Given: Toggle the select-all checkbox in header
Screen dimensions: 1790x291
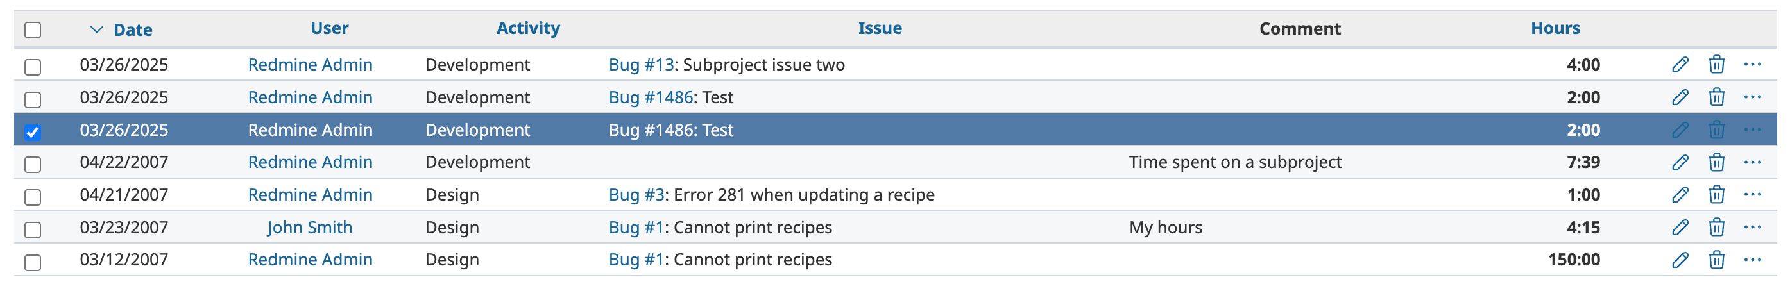Looking at the screenshot, I should (x=33, y=31).
